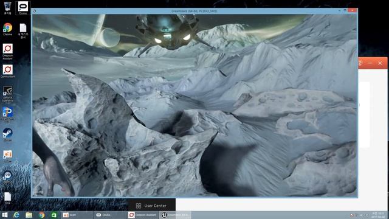
Task: Open the orange ocam desktop shortcut
Action: pos(7,156)
